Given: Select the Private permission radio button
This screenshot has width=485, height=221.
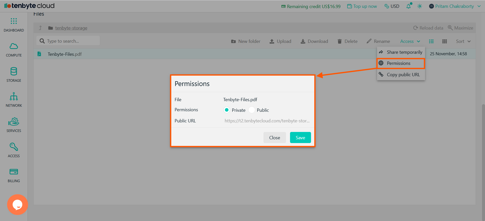Looking at the screenshot, I should point(227,110).
